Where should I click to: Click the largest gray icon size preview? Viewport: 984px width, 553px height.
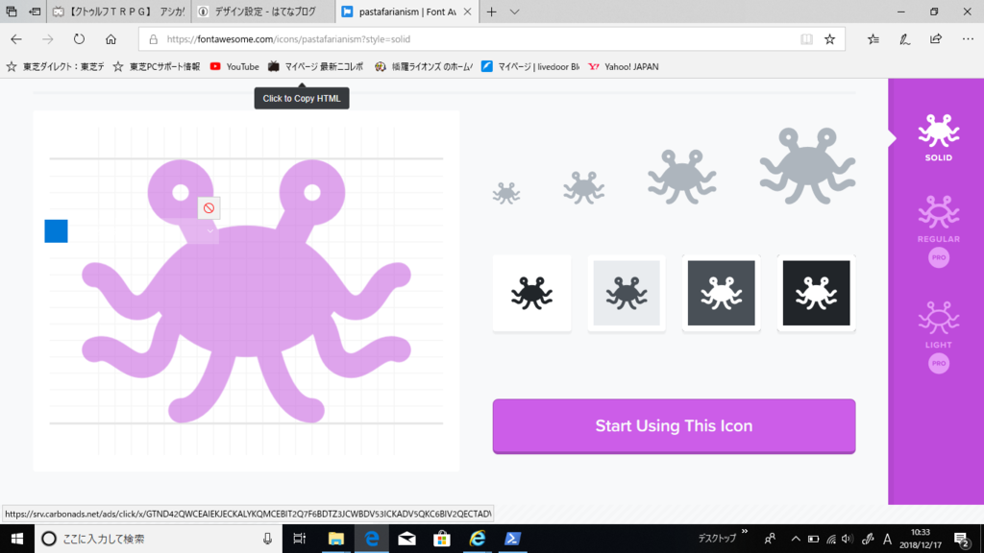coord(807,166)
